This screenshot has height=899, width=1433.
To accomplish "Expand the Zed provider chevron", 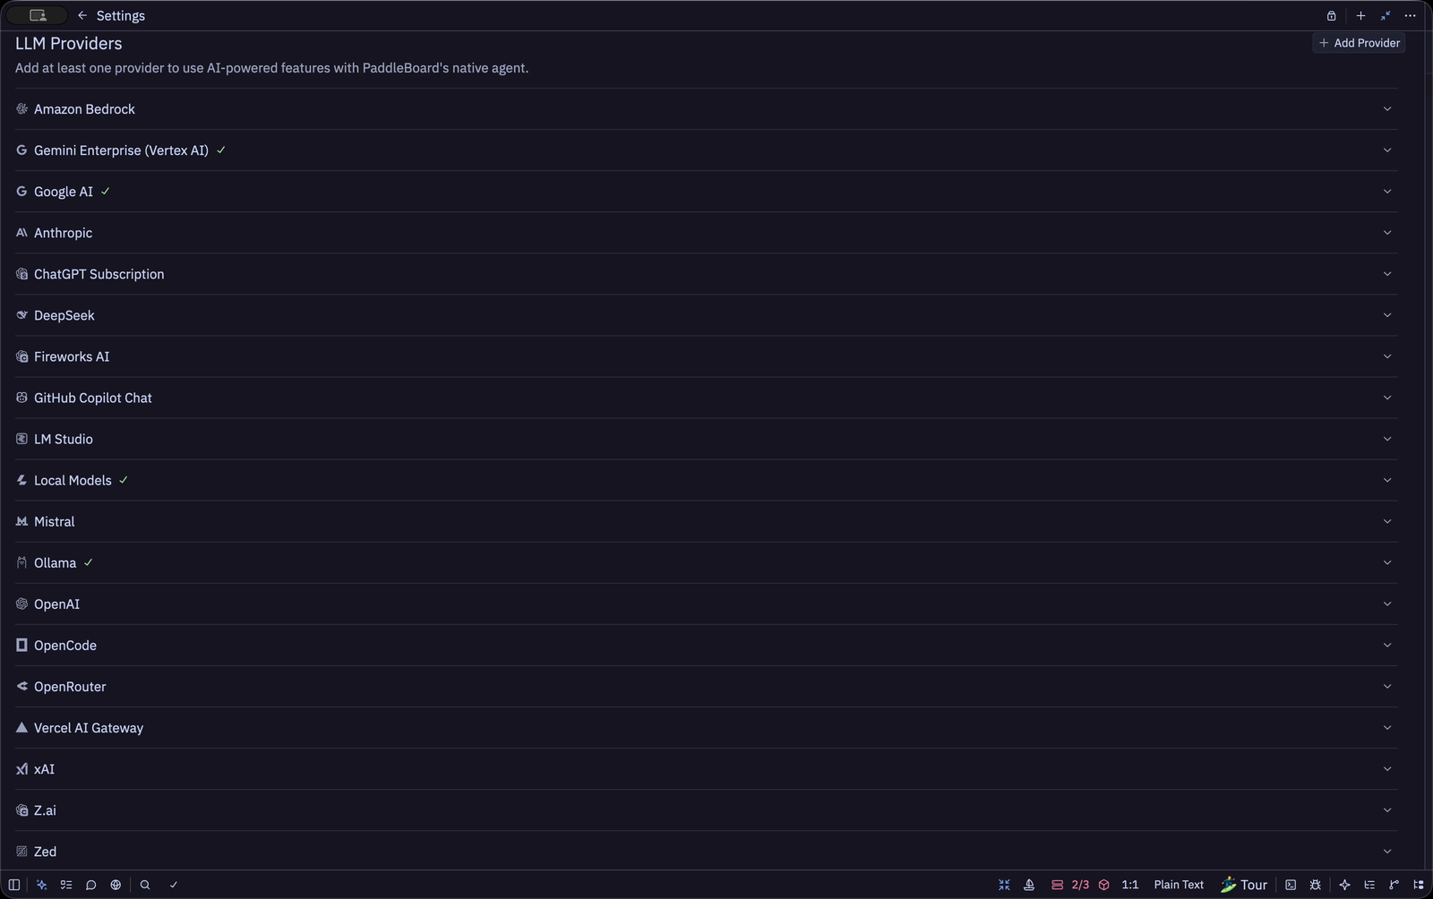I will (1387, 852).
